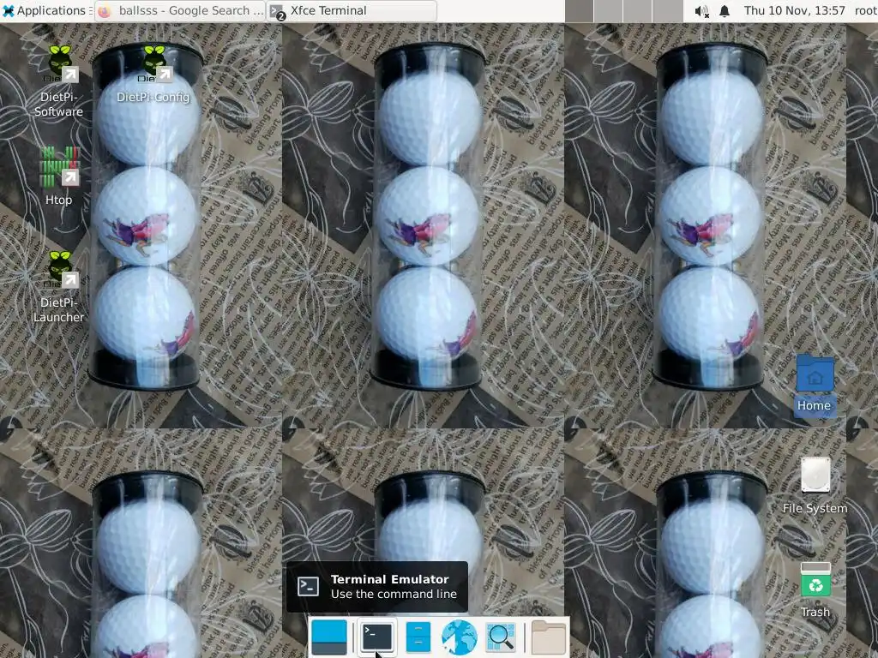Screen dimensions: 878x658
Task: Open the Trash desktop icon
Action: click(x=815, y=589)
